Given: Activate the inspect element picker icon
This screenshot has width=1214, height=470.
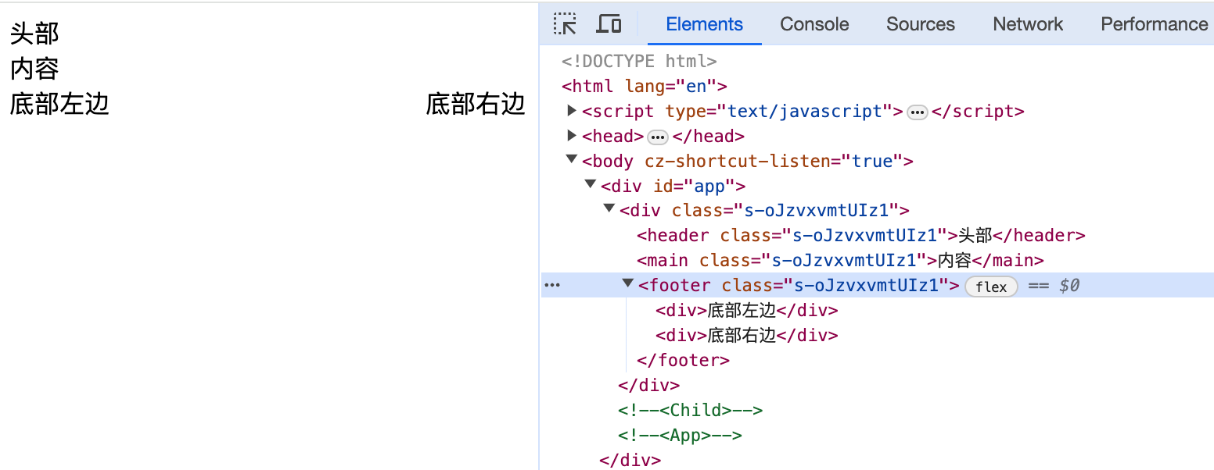Looking at the screenshot, I should click(565, 24).
